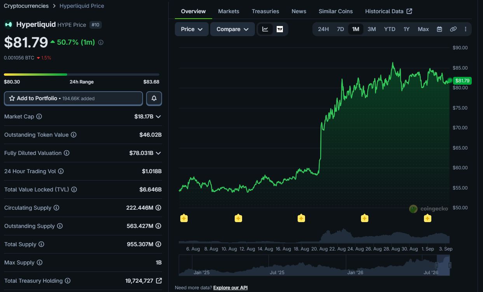Open Fully Diluted Valuation info icon
Image resolution: width=483 pixels, height=292 pixels.
66,153
